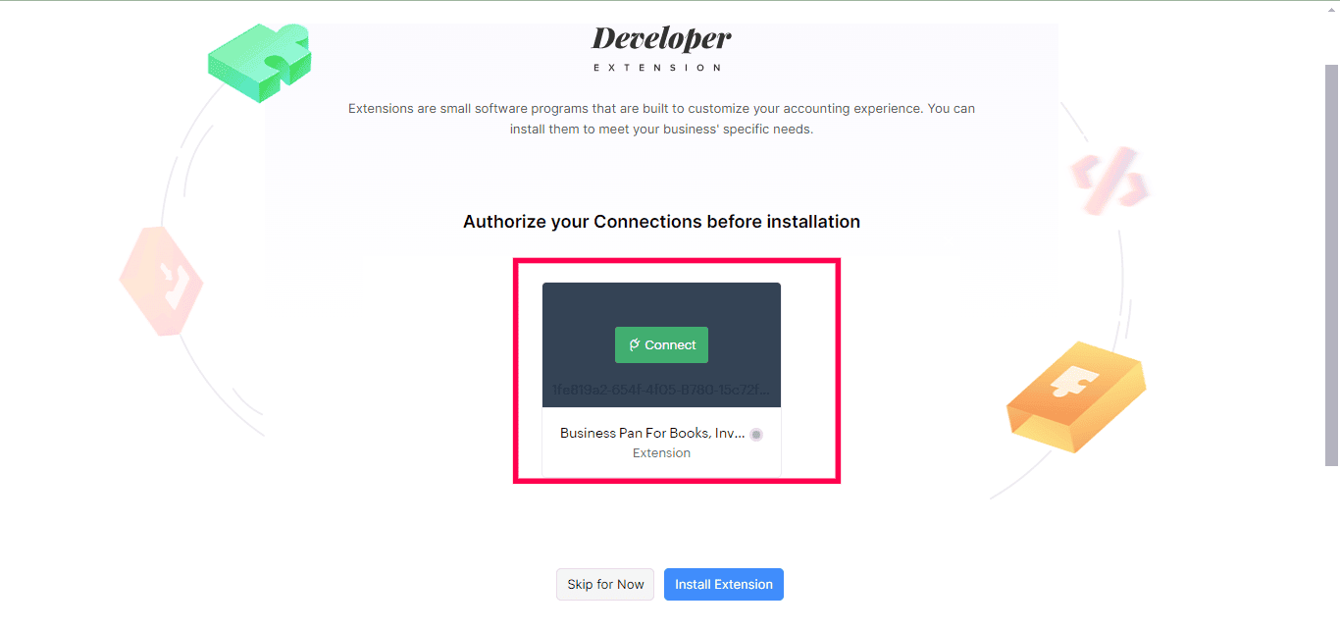Image resolution: width=1340 pixels, height=630 pixels.
Task: Click the connection ID text under Connect
Action: coord(661,390)
